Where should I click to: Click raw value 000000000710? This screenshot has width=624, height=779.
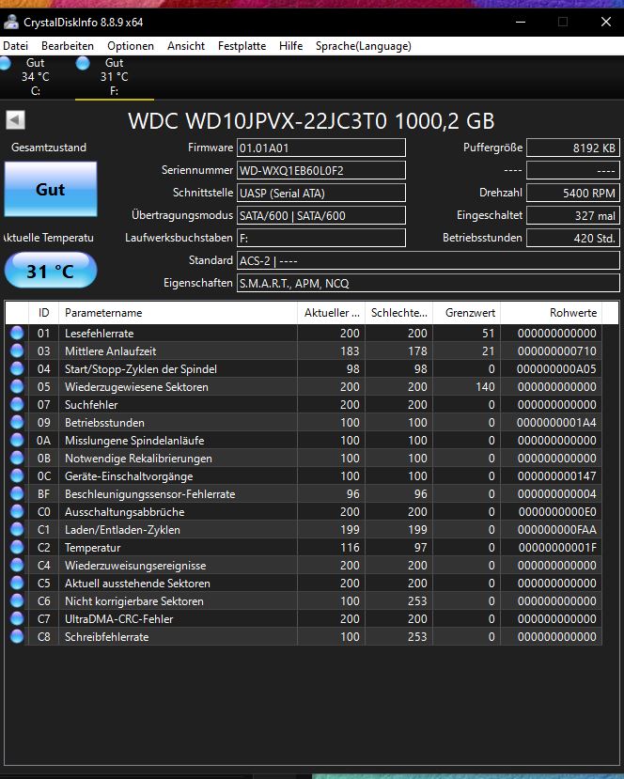tap(557, 351)
